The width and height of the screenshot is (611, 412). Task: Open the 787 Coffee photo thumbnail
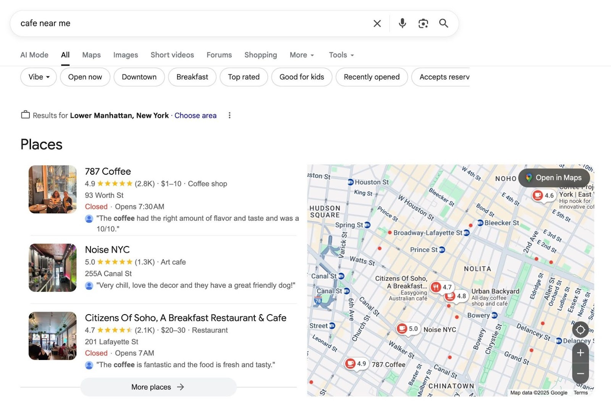[x=52, y=189]
